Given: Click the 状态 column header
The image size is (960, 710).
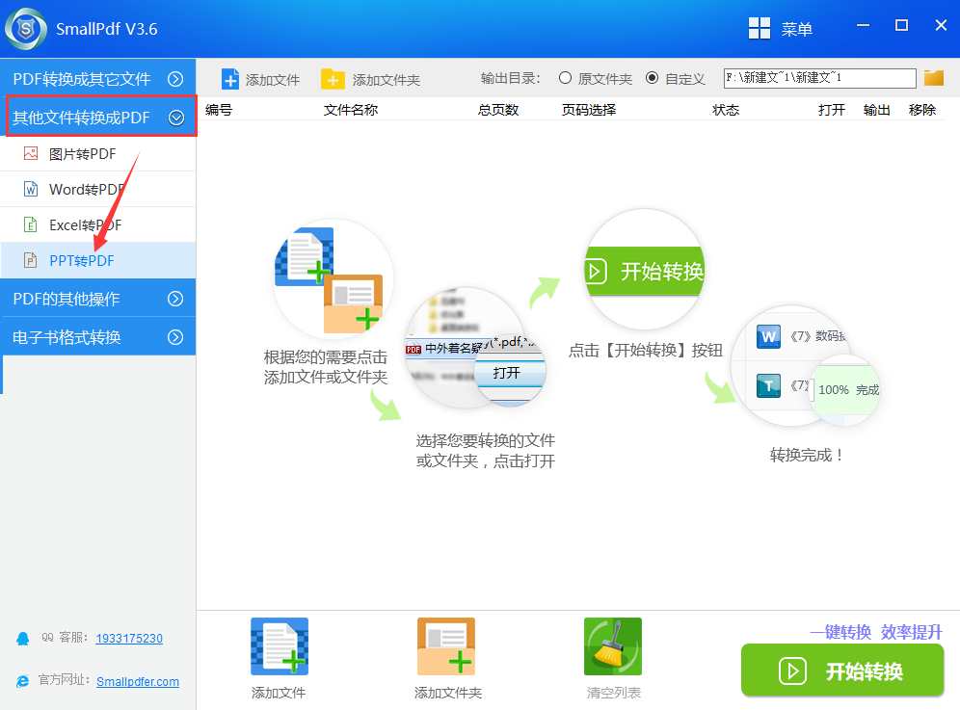Looking at the screenshot, I should pos(726,110).
